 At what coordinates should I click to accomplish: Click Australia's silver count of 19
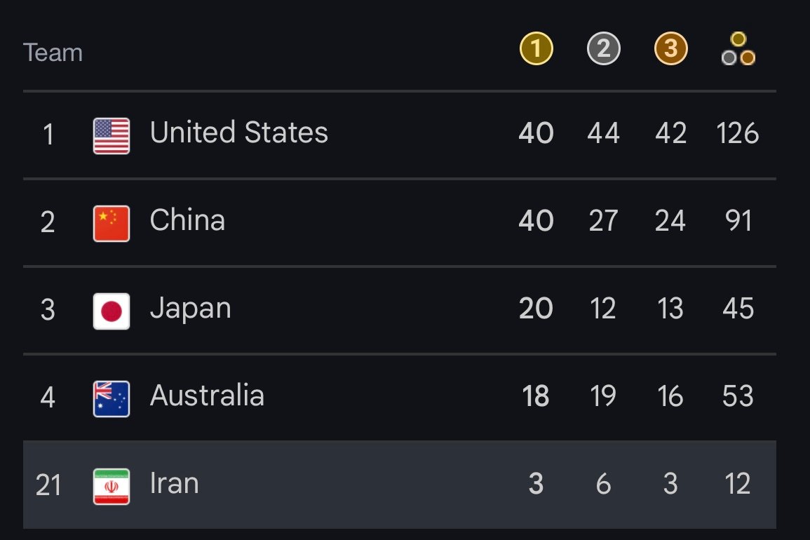603,396
